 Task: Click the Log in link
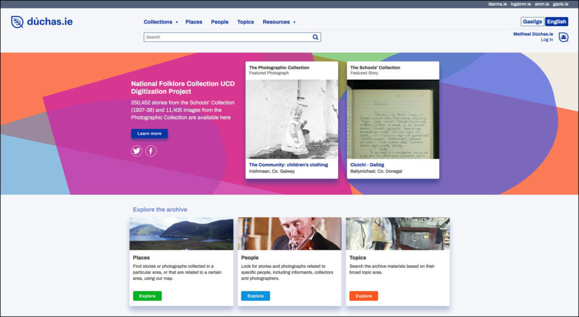point(547,40)
